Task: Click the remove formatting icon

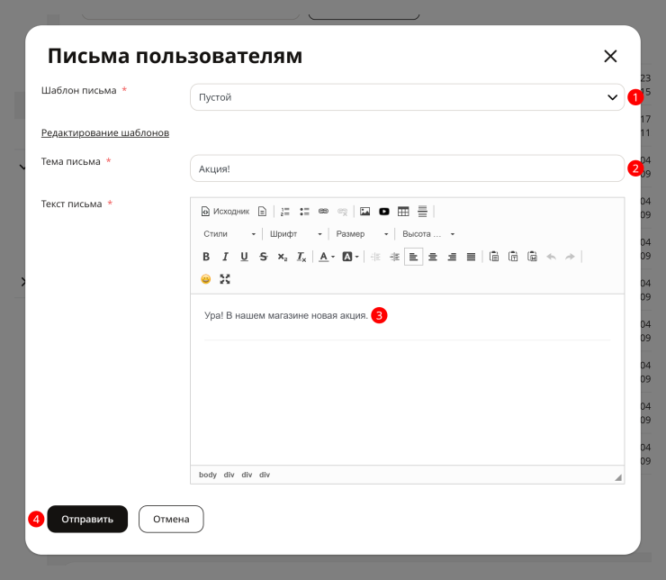Action: 301,257
